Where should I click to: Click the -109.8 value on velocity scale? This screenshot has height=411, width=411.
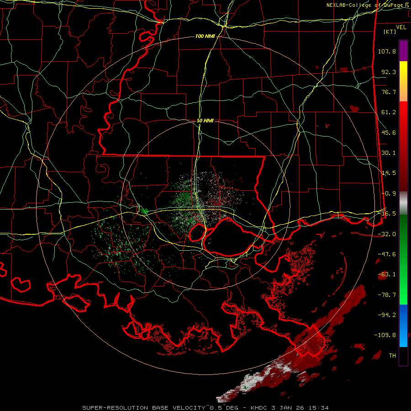click(385, 335)
